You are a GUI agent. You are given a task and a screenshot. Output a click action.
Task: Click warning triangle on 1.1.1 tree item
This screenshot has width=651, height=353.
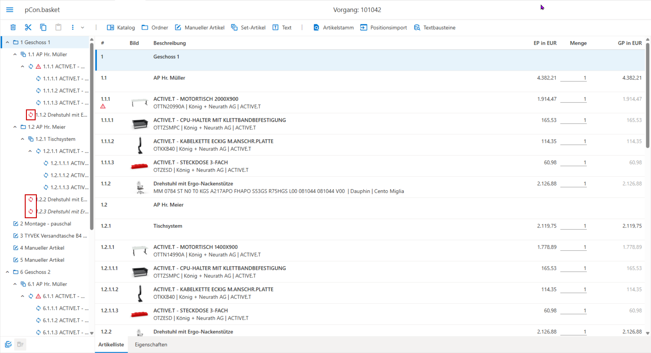click(38, 66)
